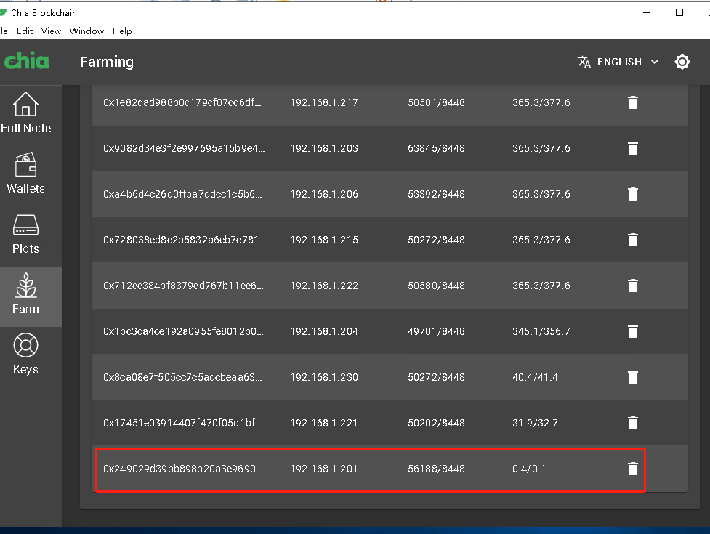Click IP address 192.168.1.222

(x=324, y=286)
